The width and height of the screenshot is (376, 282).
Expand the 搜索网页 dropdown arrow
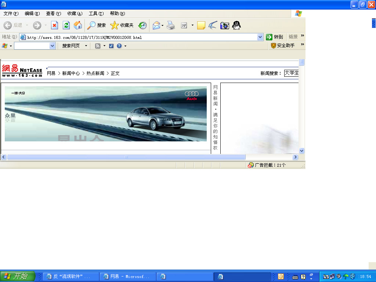(x=86, y=46)
